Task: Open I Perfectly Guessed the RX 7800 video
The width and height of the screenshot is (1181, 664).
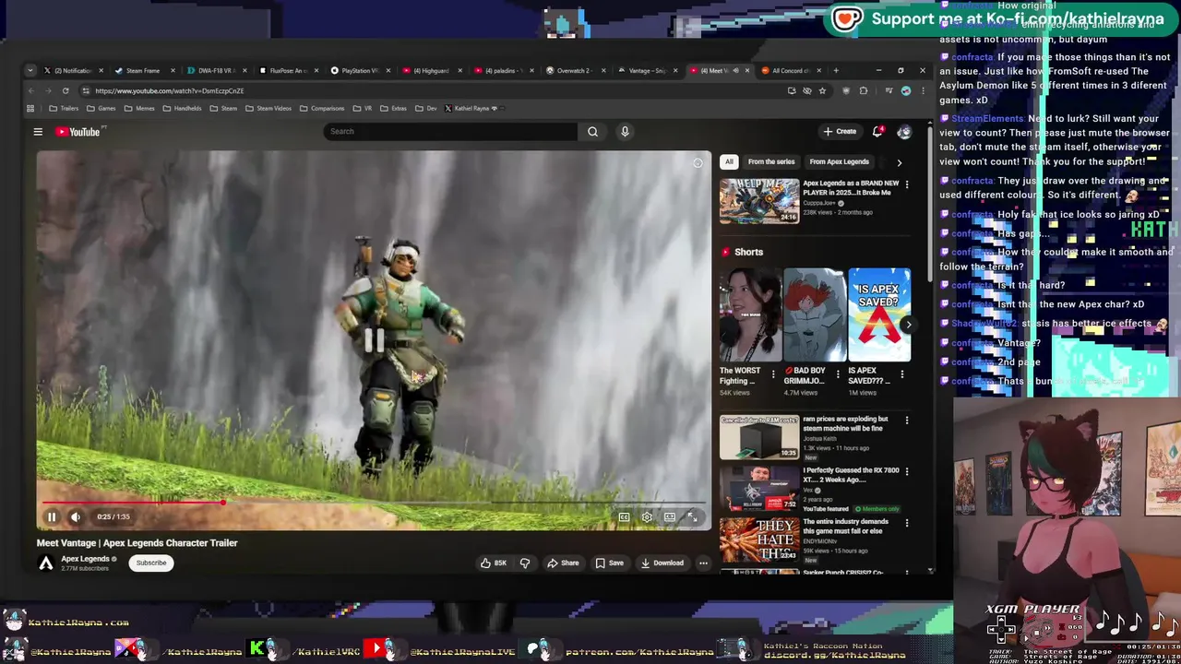Action: [759, 489]
